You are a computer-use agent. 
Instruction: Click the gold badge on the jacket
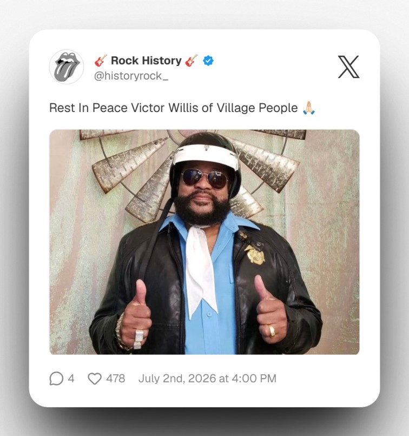254,254
